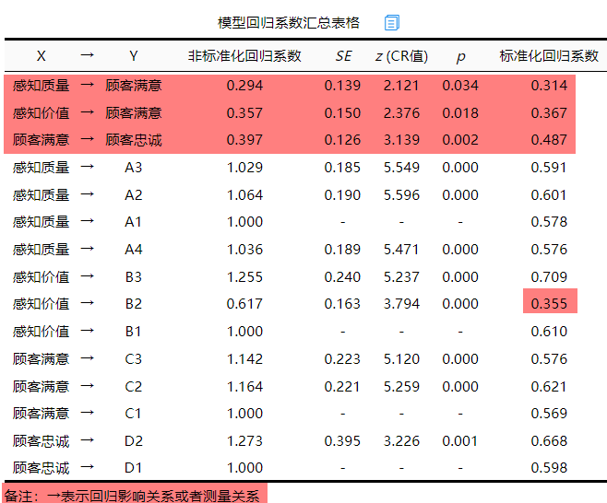Select the 非标准化回归系数 column header
This screenshot has height=503, width=607.
tap(244, 55)
